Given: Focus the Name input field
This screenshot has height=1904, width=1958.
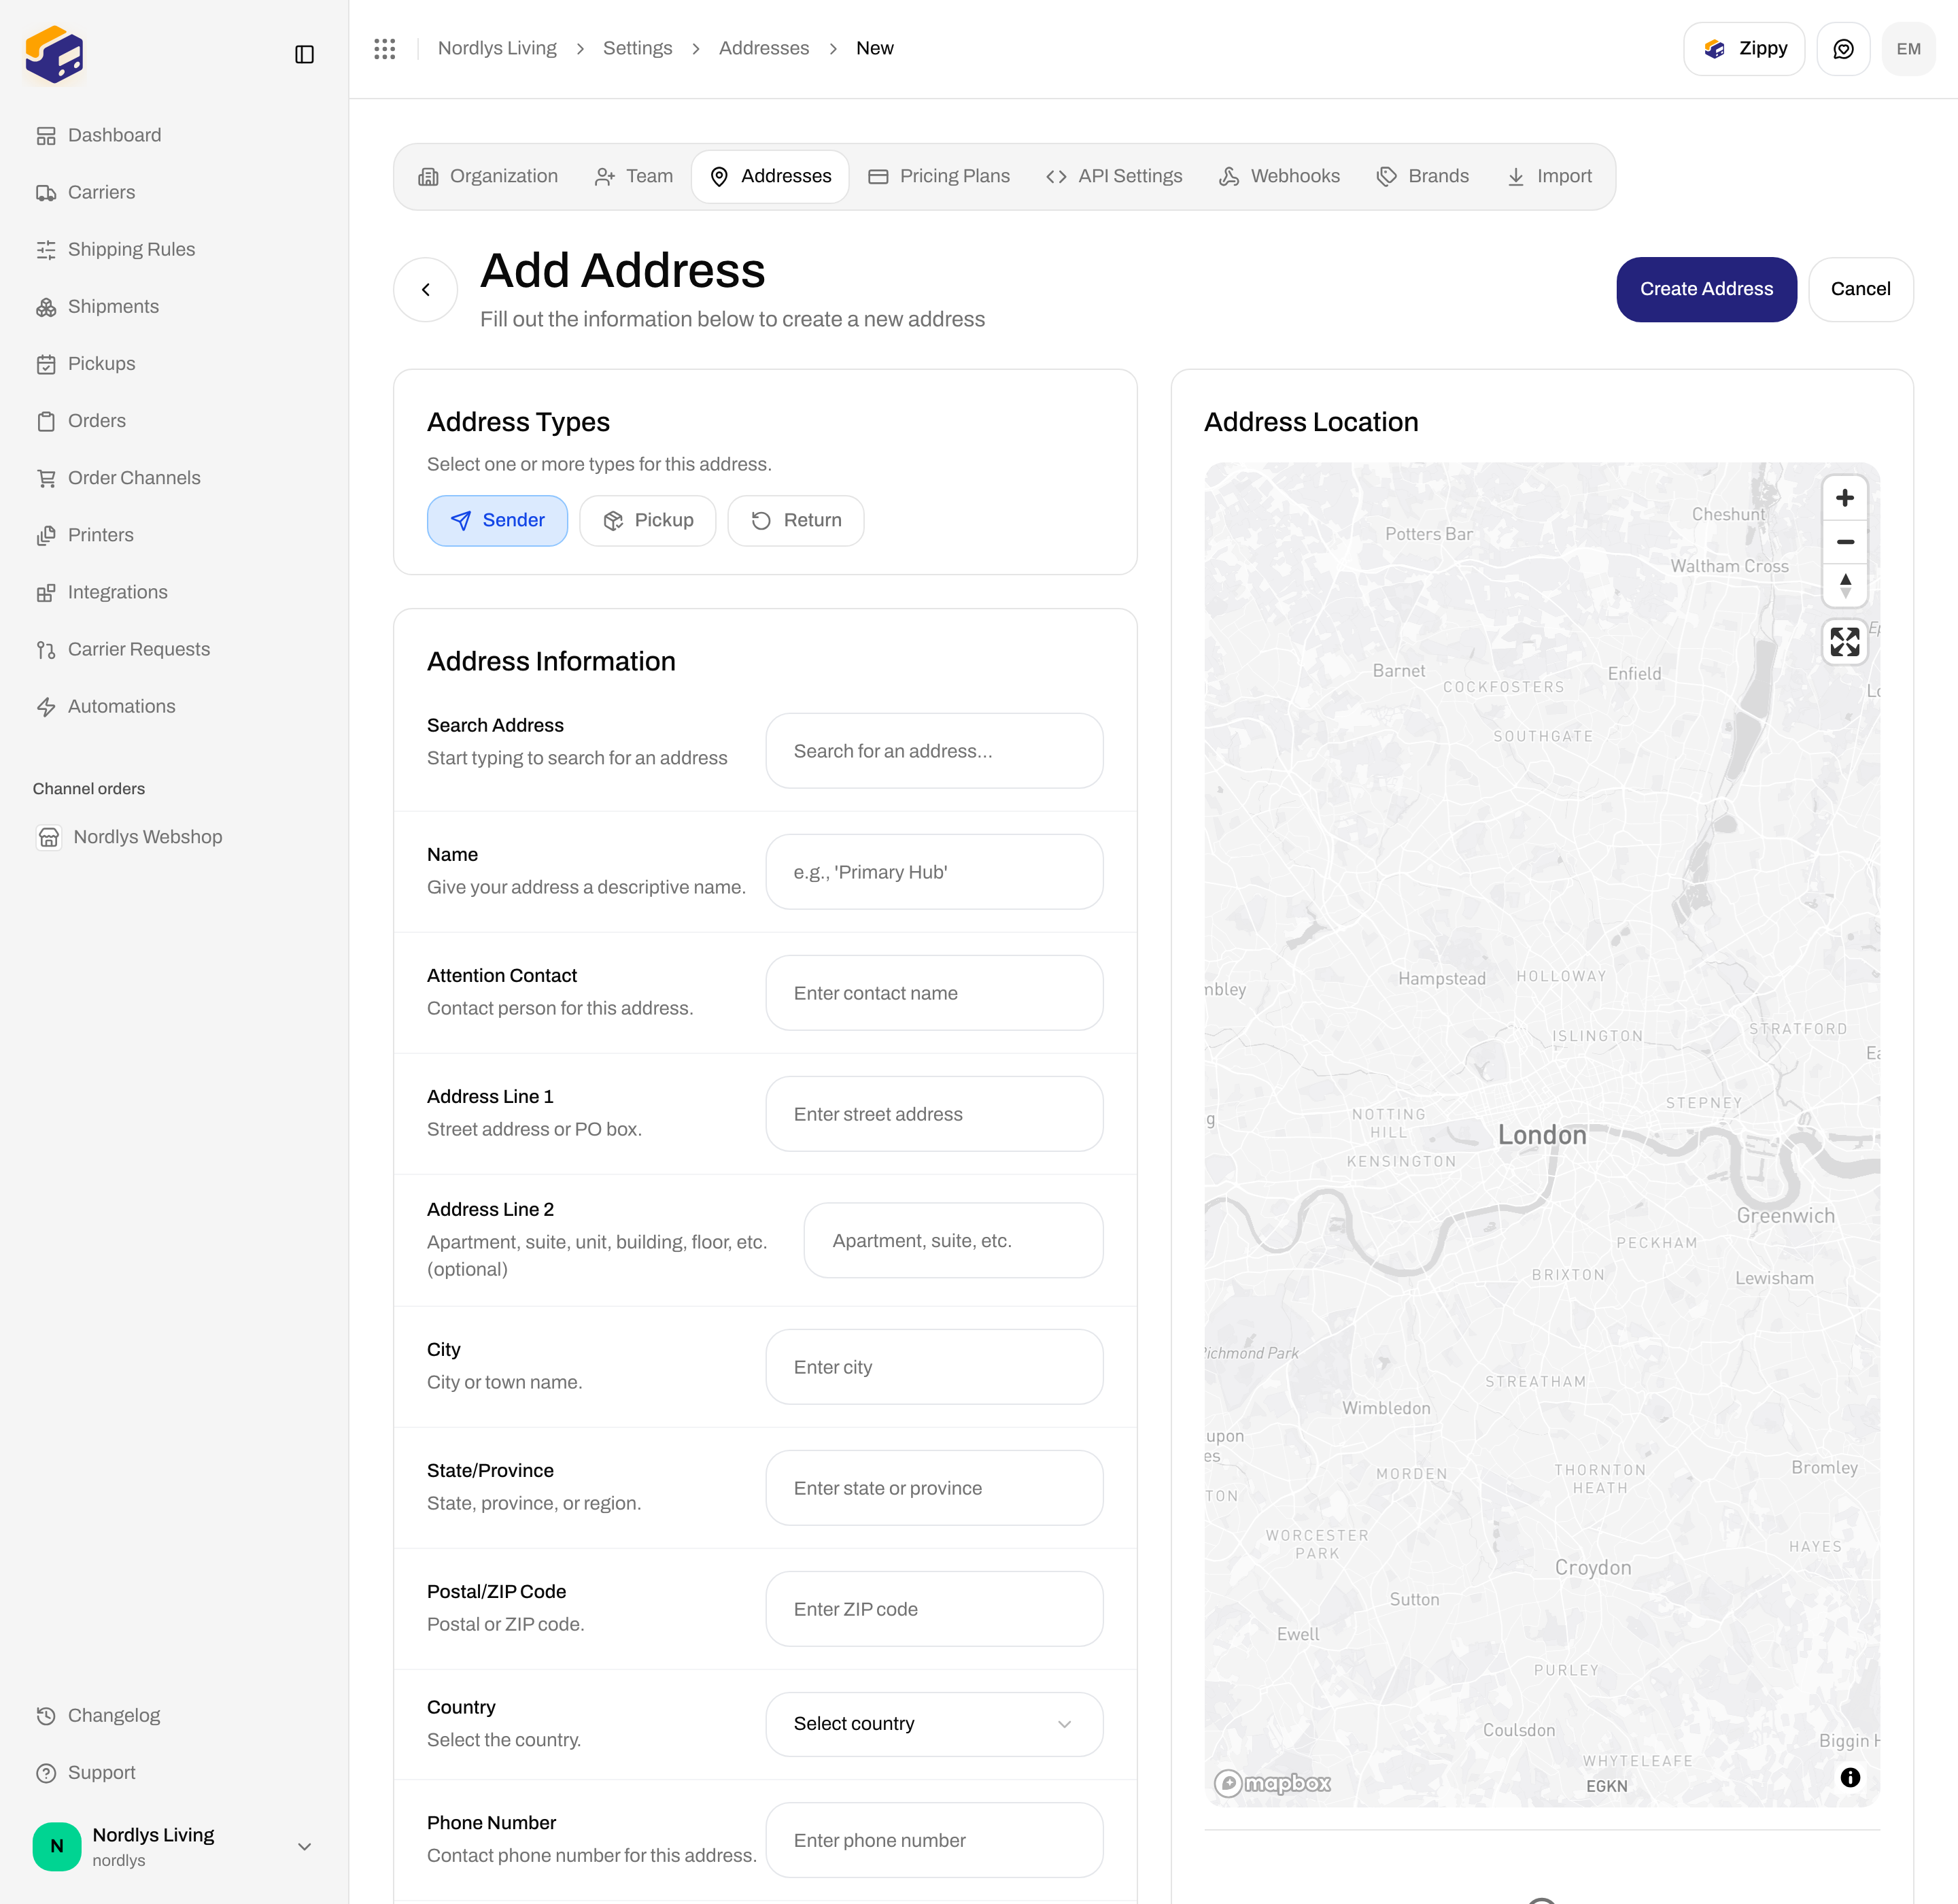Looking at the screenshot, I should coord(934,872).
